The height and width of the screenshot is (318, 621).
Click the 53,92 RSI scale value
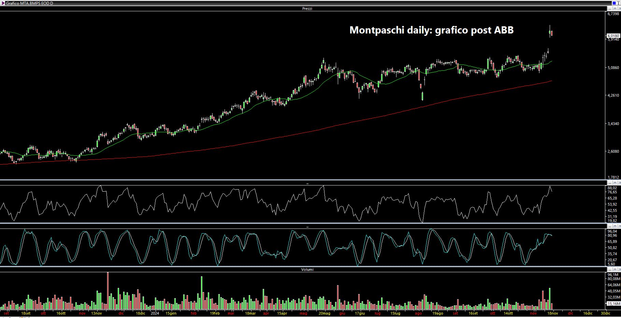pos(612,204)
